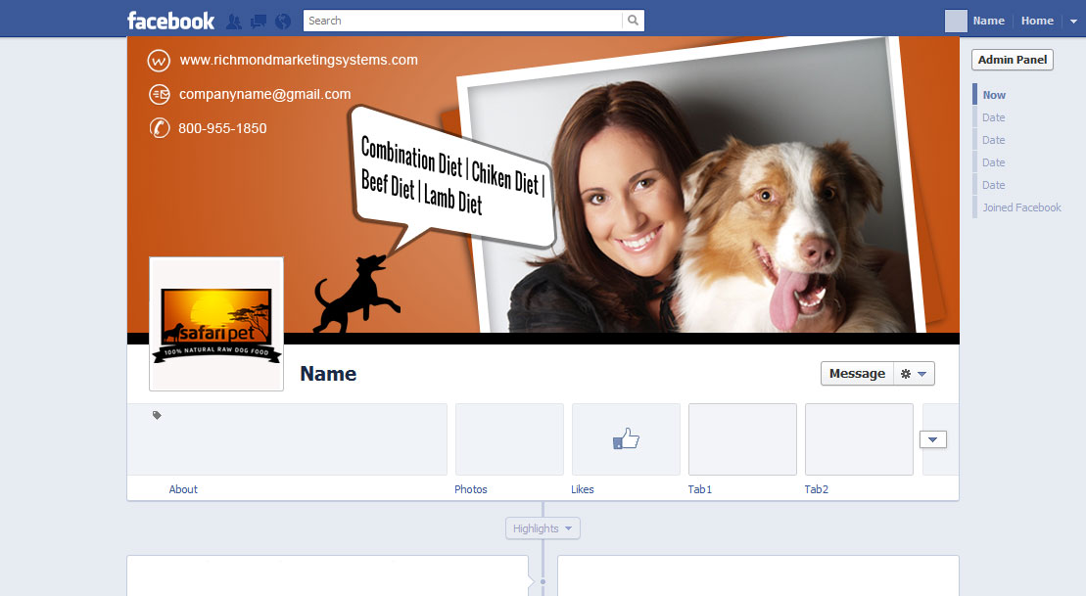The width and height of the screenshot is (1086, 596).
Task: Click the website globe icon on cover
Action: 160,61
